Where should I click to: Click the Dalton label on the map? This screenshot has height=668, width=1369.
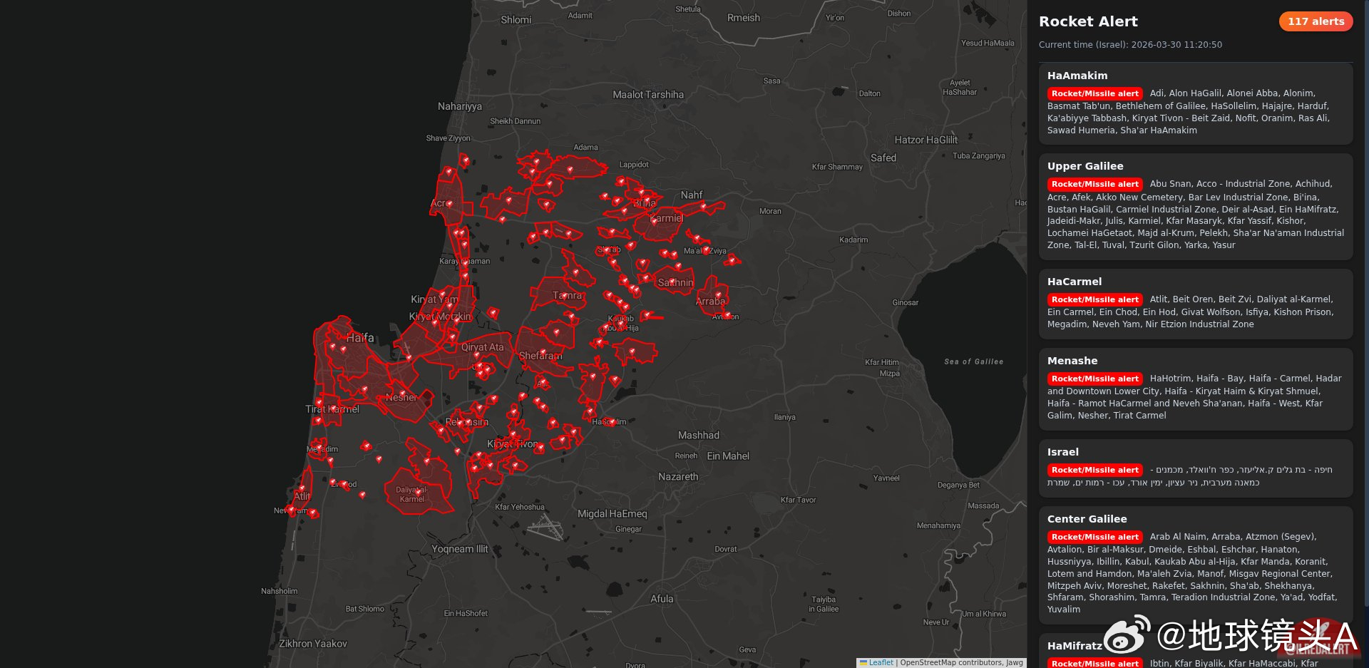870,93
